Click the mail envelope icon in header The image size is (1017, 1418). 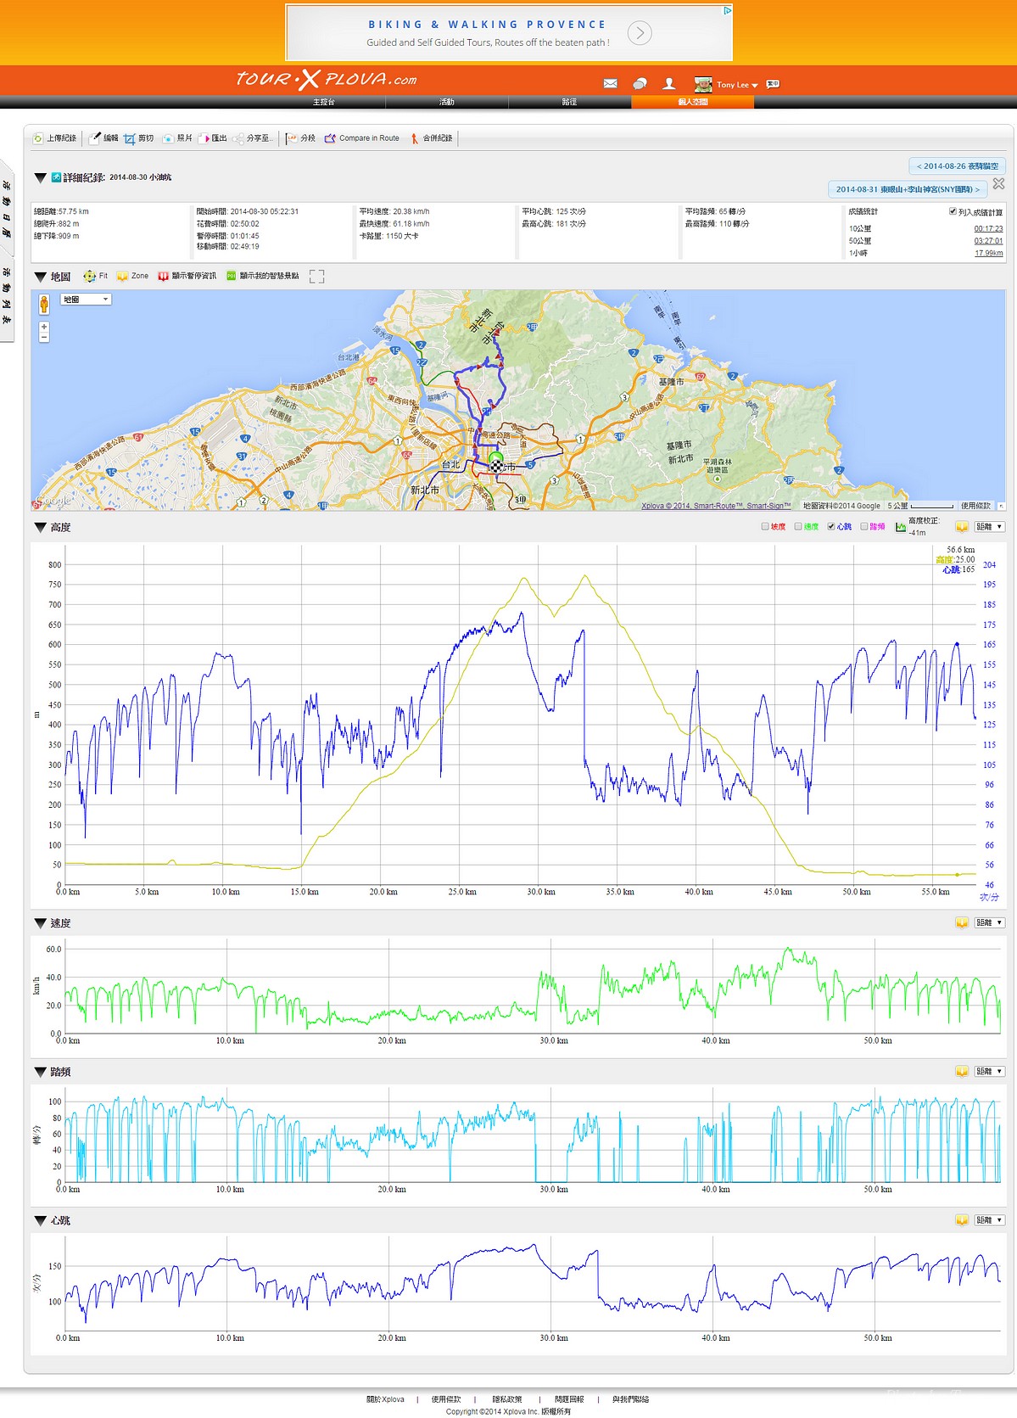point(610,83)
